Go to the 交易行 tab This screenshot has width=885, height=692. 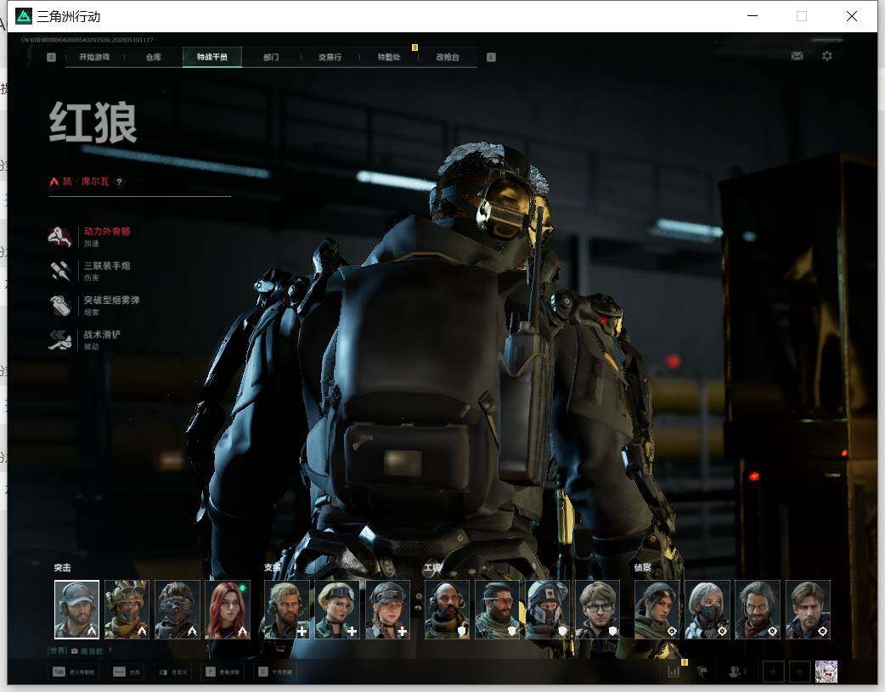pyautogui.click(x=330, y=57)
